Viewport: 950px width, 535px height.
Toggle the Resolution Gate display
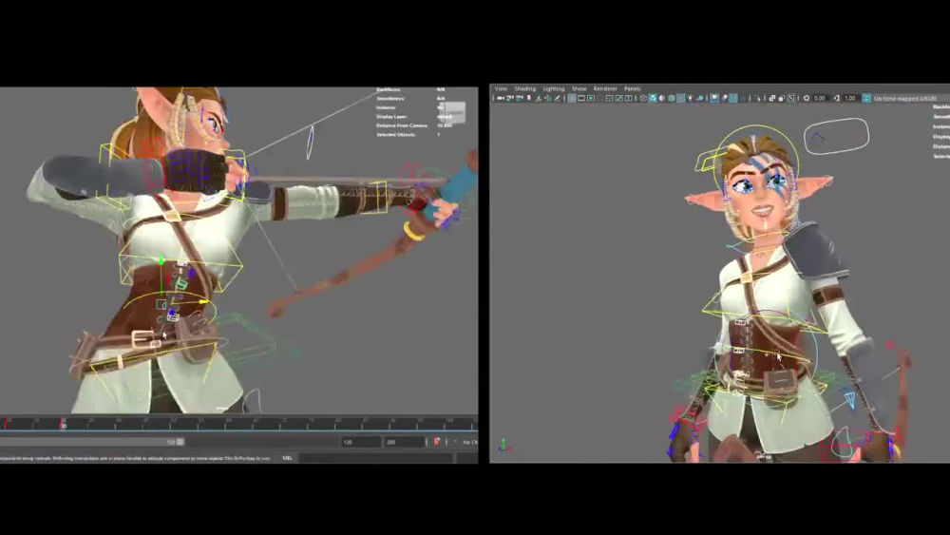coord(591,98)
